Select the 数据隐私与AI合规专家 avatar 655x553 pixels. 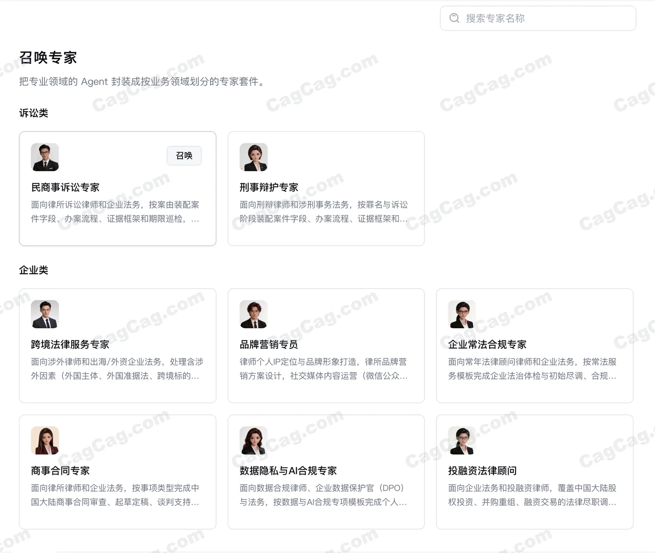click(x=254, y=440)
